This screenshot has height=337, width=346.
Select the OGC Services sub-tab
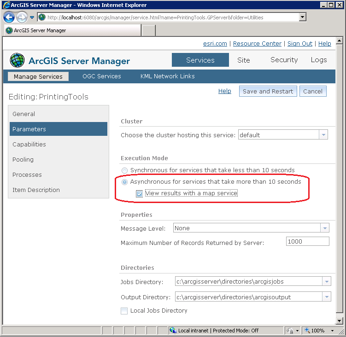(101, 76)
